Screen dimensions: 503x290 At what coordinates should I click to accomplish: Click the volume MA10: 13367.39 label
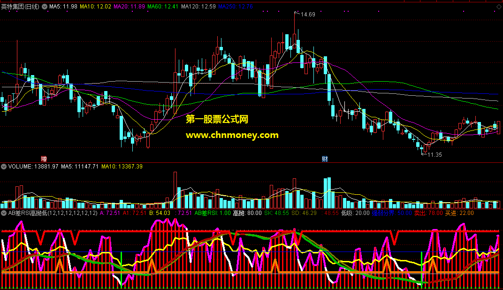[x=122, y=167]
